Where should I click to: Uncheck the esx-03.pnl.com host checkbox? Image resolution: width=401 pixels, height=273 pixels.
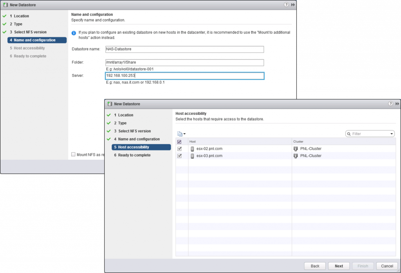(x=179, y=155)
